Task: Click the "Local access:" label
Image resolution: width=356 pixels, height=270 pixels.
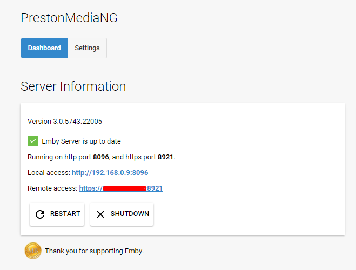Action: coord(49,173)
